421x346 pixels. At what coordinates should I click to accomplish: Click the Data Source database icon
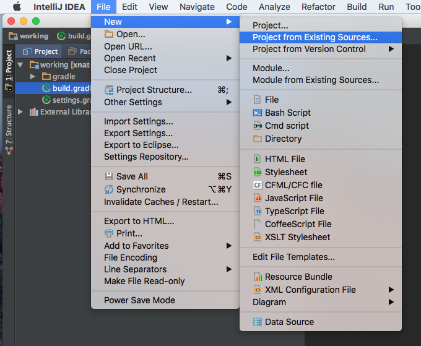258,322
